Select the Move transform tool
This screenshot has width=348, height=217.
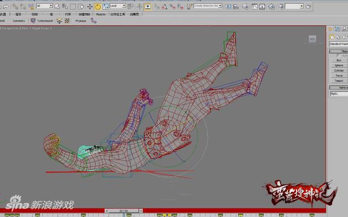89,7
